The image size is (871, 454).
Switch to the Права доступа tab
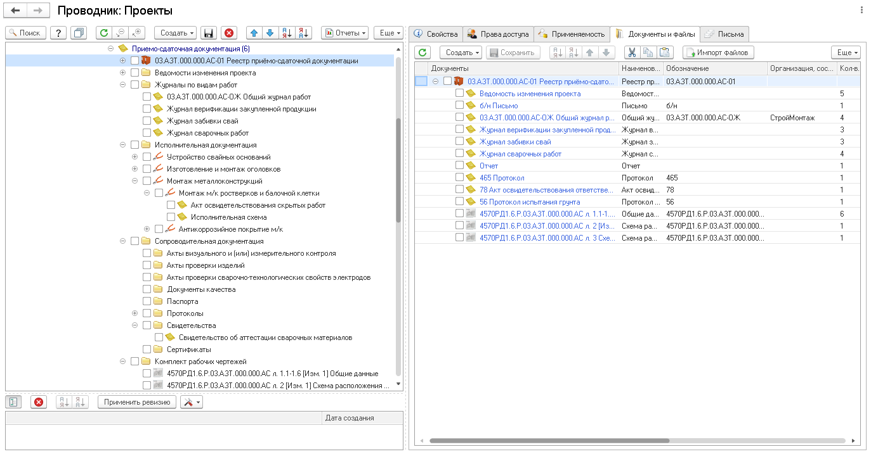(498, 34)
